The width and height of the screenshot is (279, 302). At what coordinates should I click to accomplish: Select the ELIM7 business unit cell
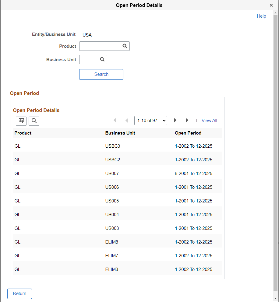(x=111, y=256)
